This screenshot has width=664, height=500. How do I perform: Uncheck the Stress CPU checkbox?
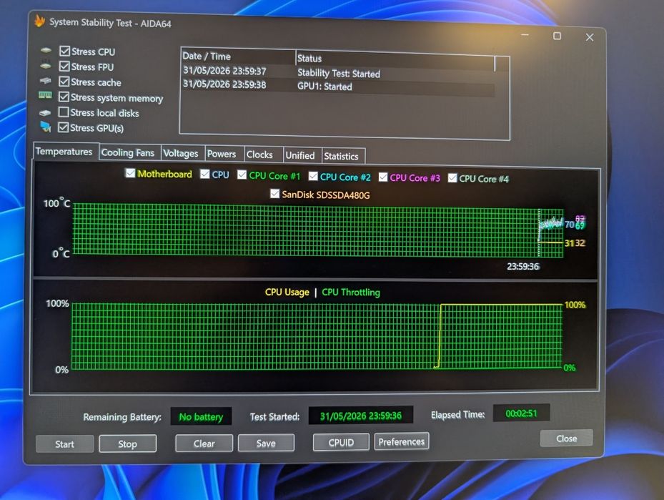(x=64, y=52)
